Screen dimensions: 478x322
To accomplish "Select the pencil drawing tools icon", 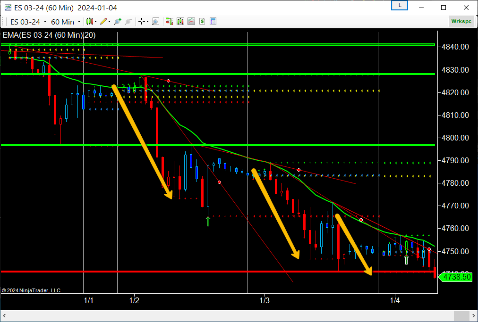I will (x=103, y=21).
